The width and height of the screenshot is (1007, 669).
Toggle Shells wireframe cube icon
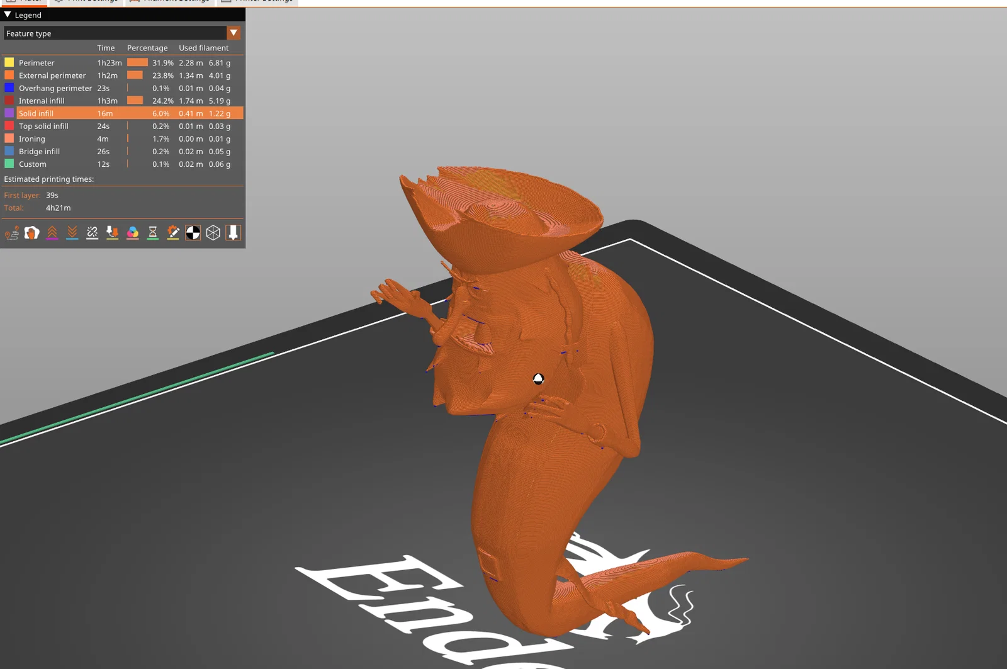pyautogui.click(x=213, y=233)
